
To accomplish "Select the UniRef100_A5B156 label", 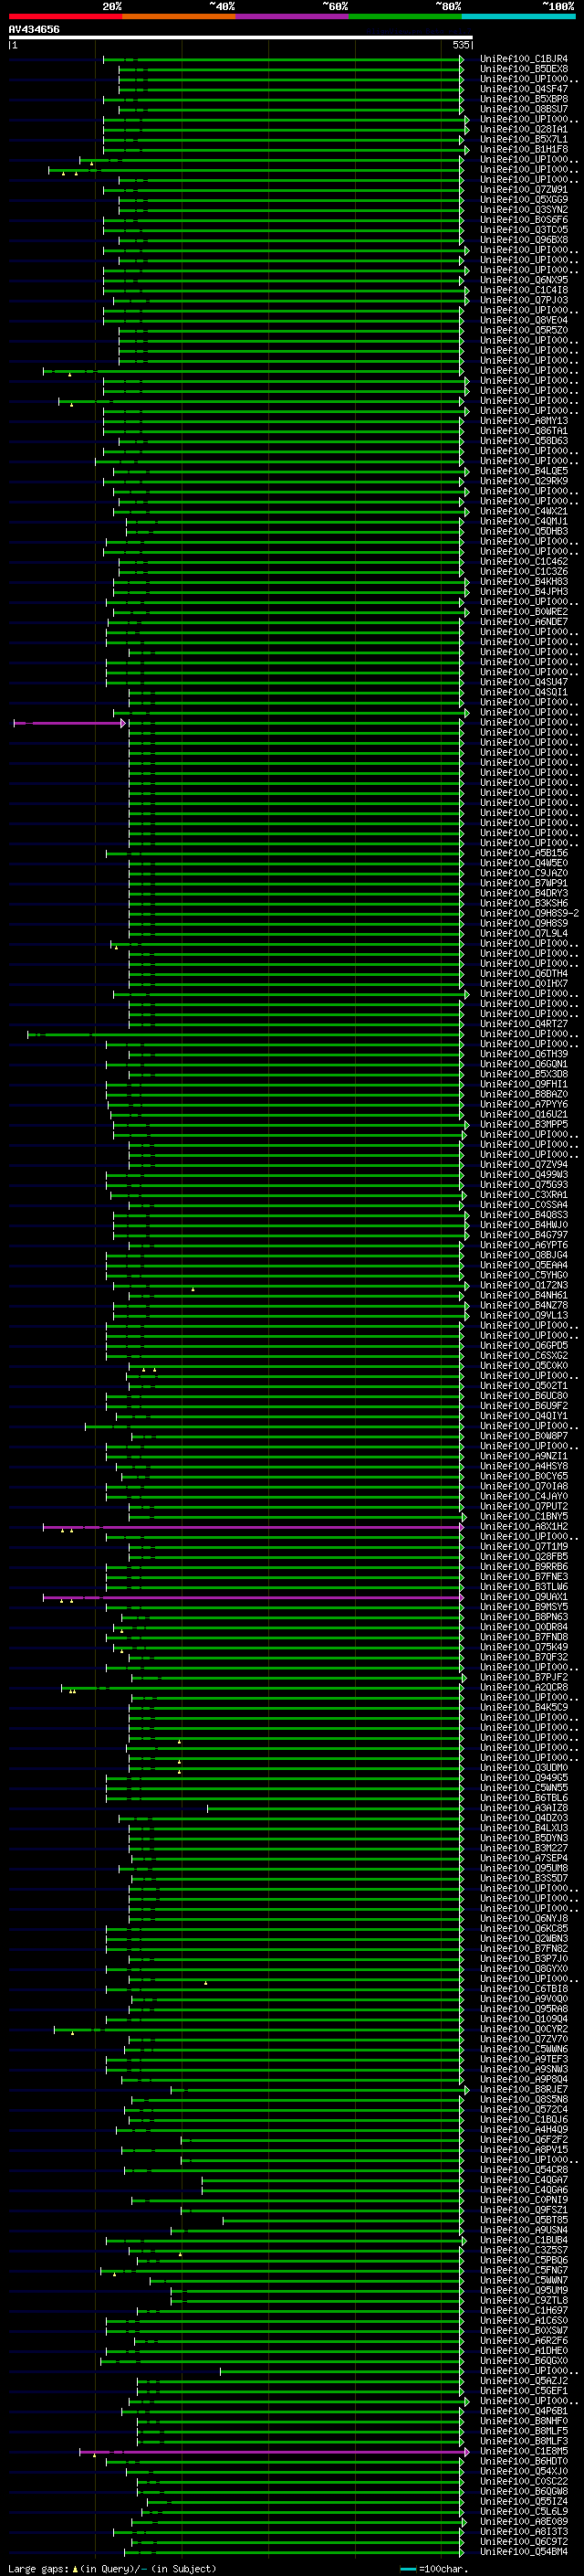I will [524, 853].
